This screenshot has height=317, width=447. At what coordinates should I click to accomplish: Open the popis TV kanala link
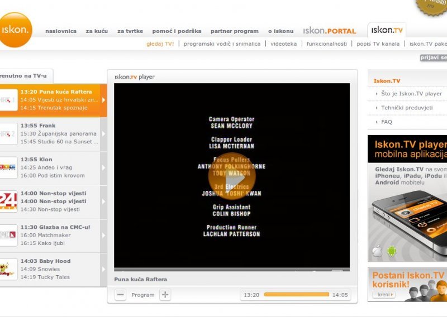pos(378,44)
